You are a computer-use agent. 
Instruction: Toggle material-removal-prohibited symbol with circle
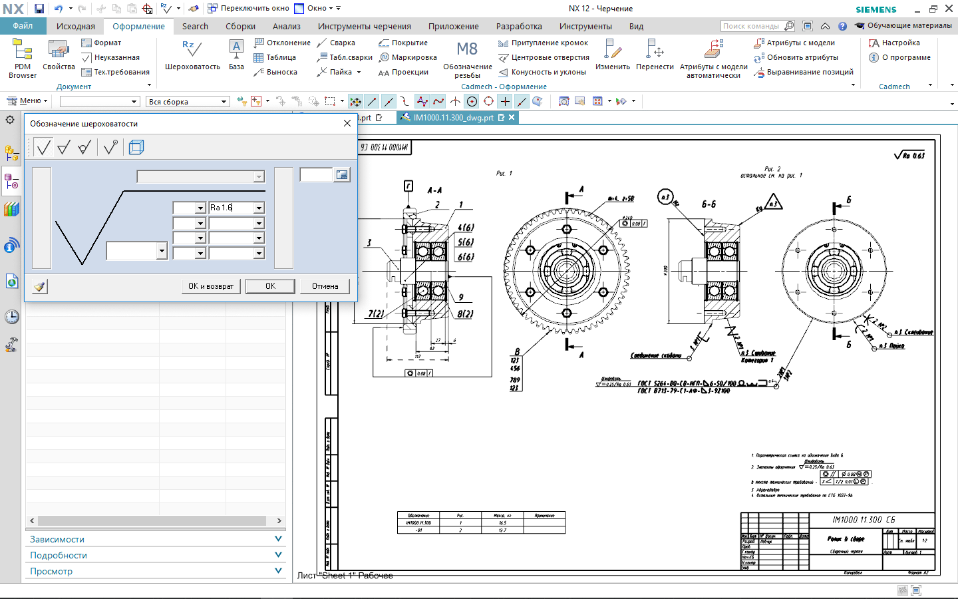(84, 147)
